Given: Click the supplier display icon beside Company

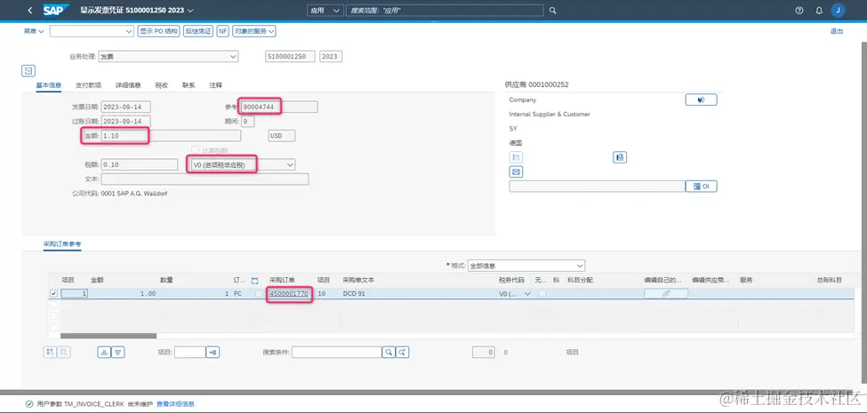Looking at the screenshot, I should (701, 100).
